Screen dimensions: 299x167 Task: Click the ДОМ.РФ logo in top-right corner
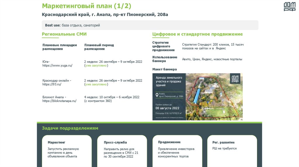pyautogui.click(x=289, y=6)
